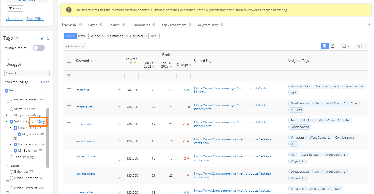374x194 pixels.
Task: Click the tags Search input field
Action: (x=27, y=73)
